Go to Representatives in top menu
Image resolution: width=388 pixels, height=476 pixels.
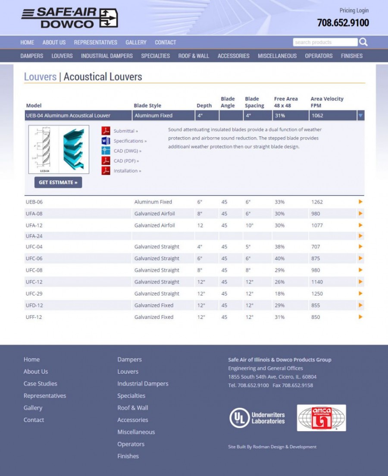[95, 42]
